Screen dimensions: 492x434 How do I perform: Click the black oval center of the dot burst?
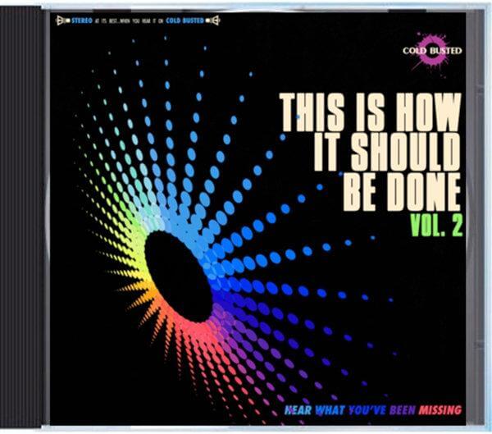[x=179, y=276]
